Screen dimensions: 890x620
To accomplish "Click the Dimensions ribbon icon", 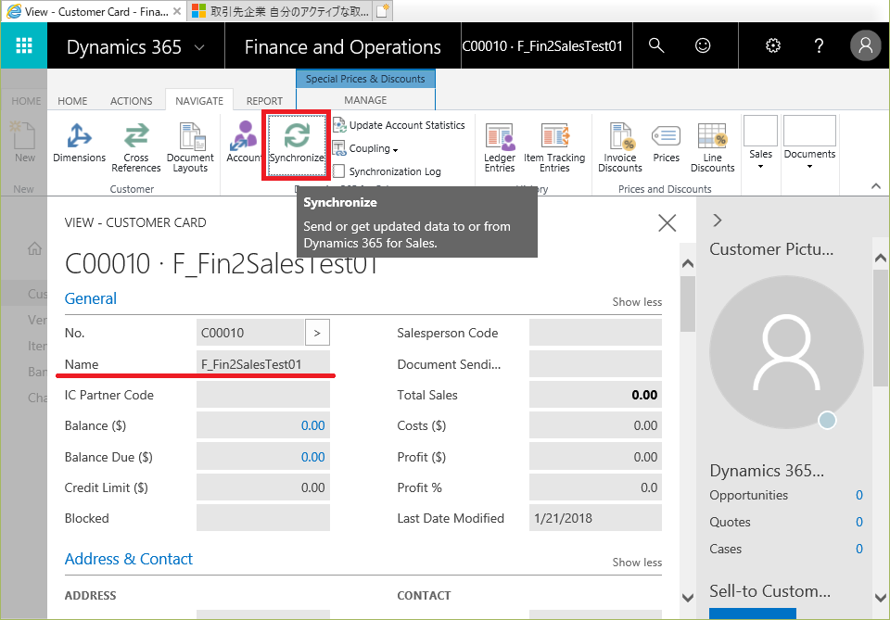I will tap(79, 143).
